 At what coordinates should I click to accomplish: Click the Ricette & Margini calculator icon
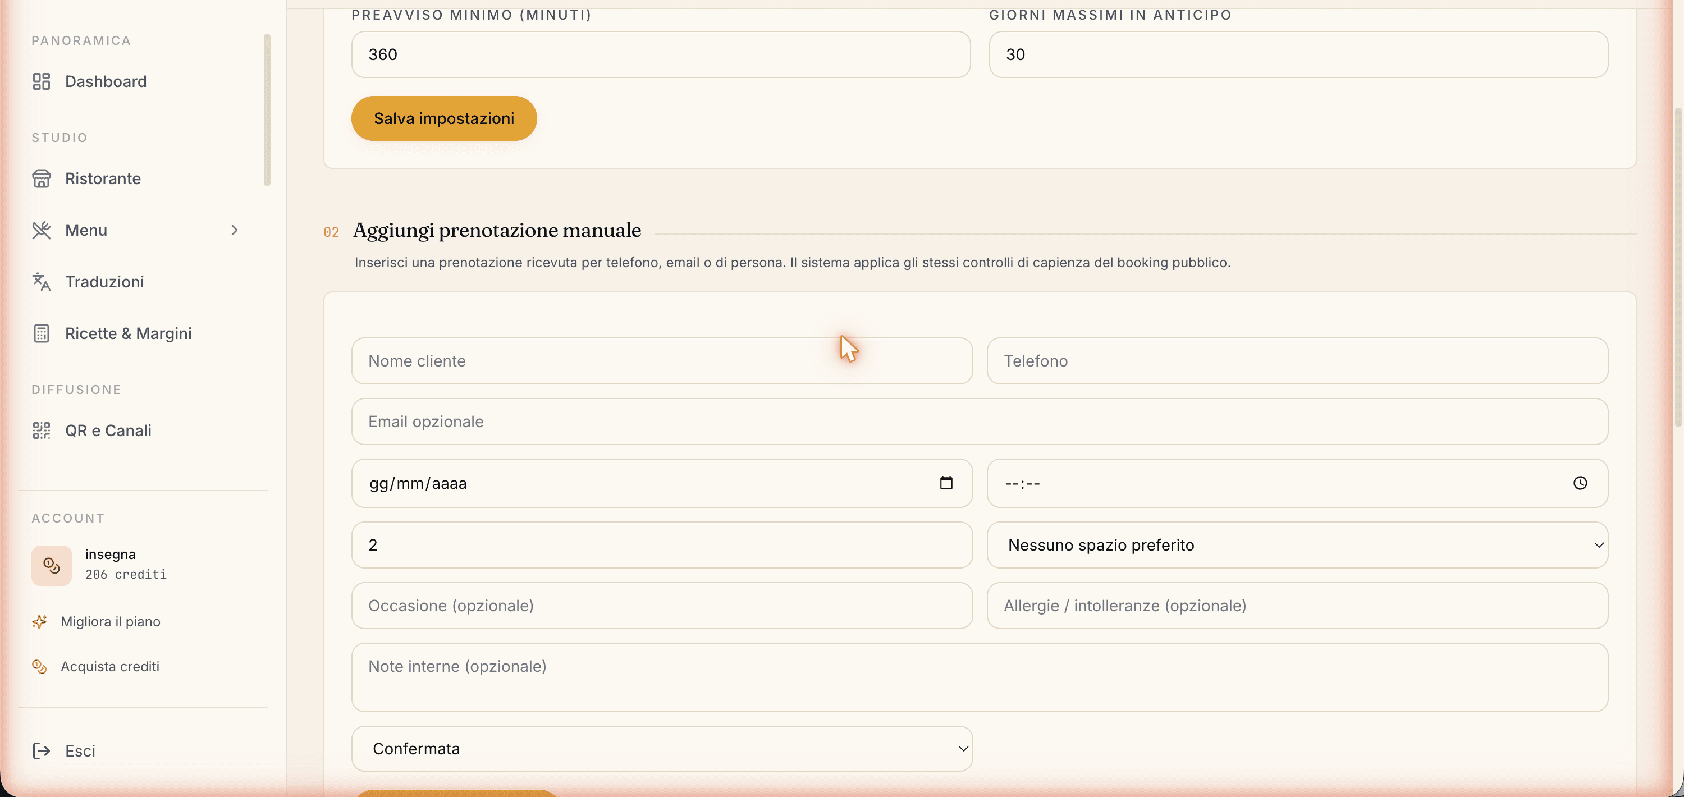pos(41,333)
